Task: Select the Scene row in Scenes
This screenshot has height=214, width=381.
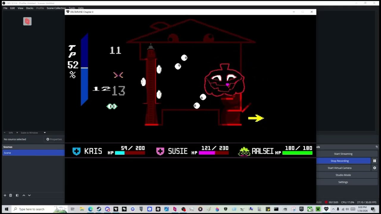Action: coord(33,153)
